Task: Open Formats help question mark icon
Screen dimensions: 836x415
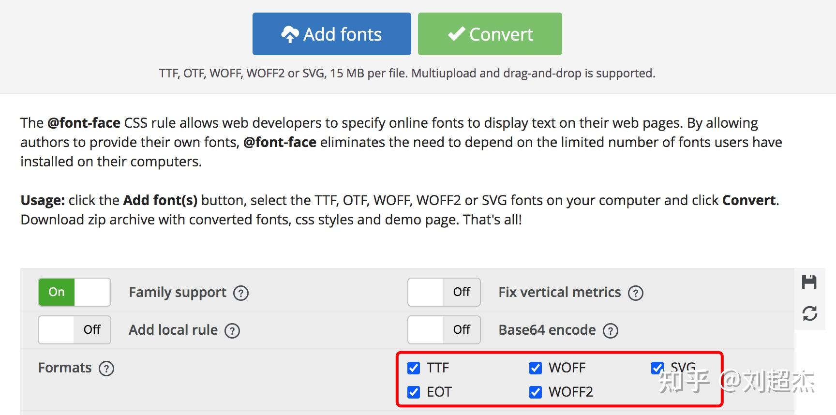Action: point(106,369)
